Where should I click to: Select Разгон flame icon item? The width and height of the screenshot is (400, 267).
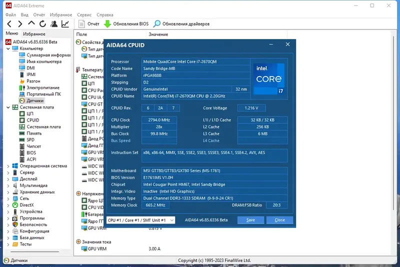click(x=29, y=81)
